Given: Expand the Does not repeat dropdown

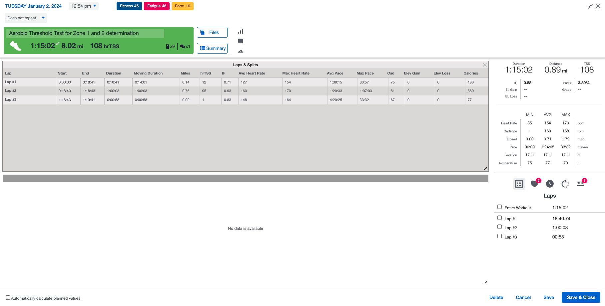Looking at the screenshot, I should [x=26, y=18].
